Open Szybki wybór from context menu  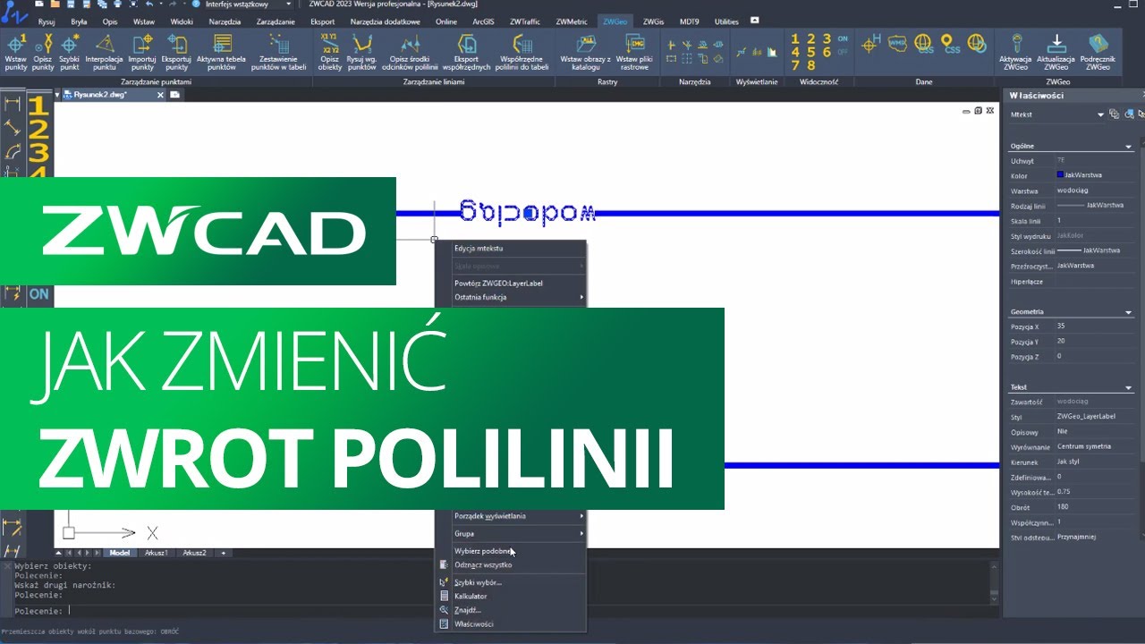(x=510, y=582)
